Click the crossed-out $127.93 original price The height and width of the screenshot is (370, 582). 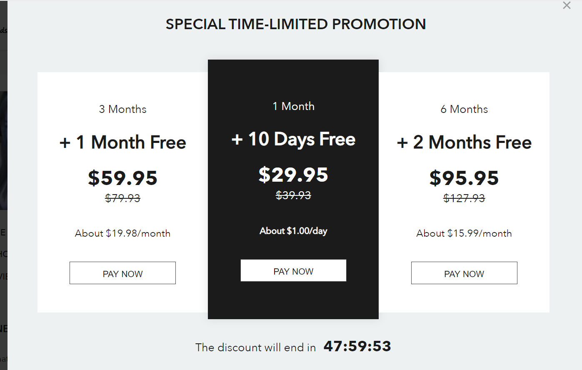coord(464,198)
